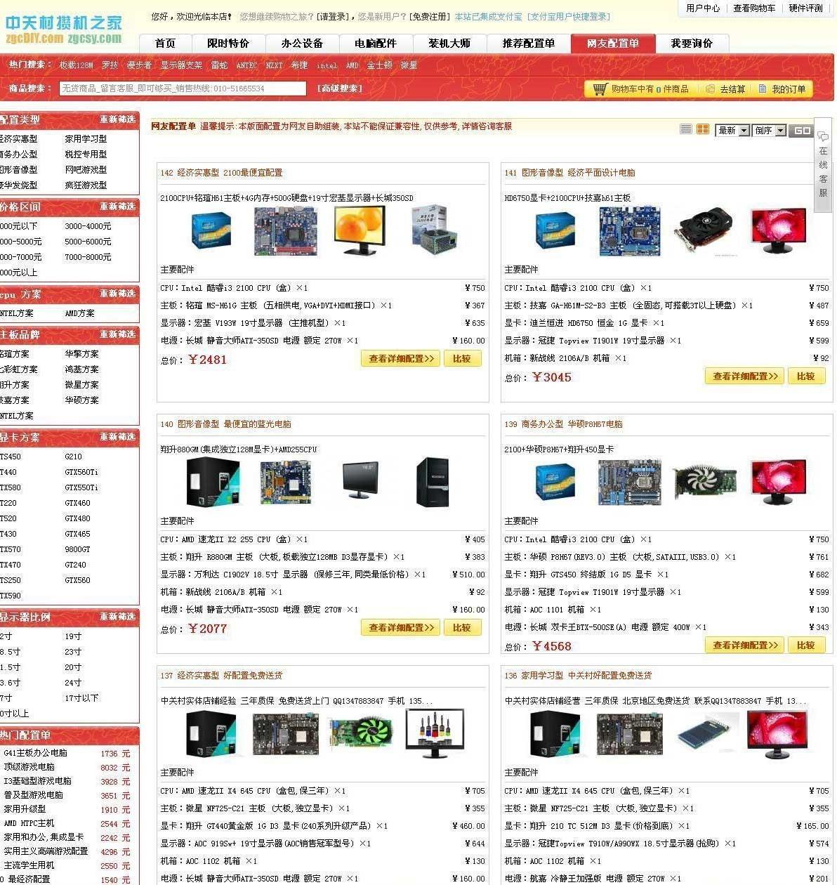The image size is (837, 885).
Task: Open the 装机大师 tab
Action: coord(449,44)
